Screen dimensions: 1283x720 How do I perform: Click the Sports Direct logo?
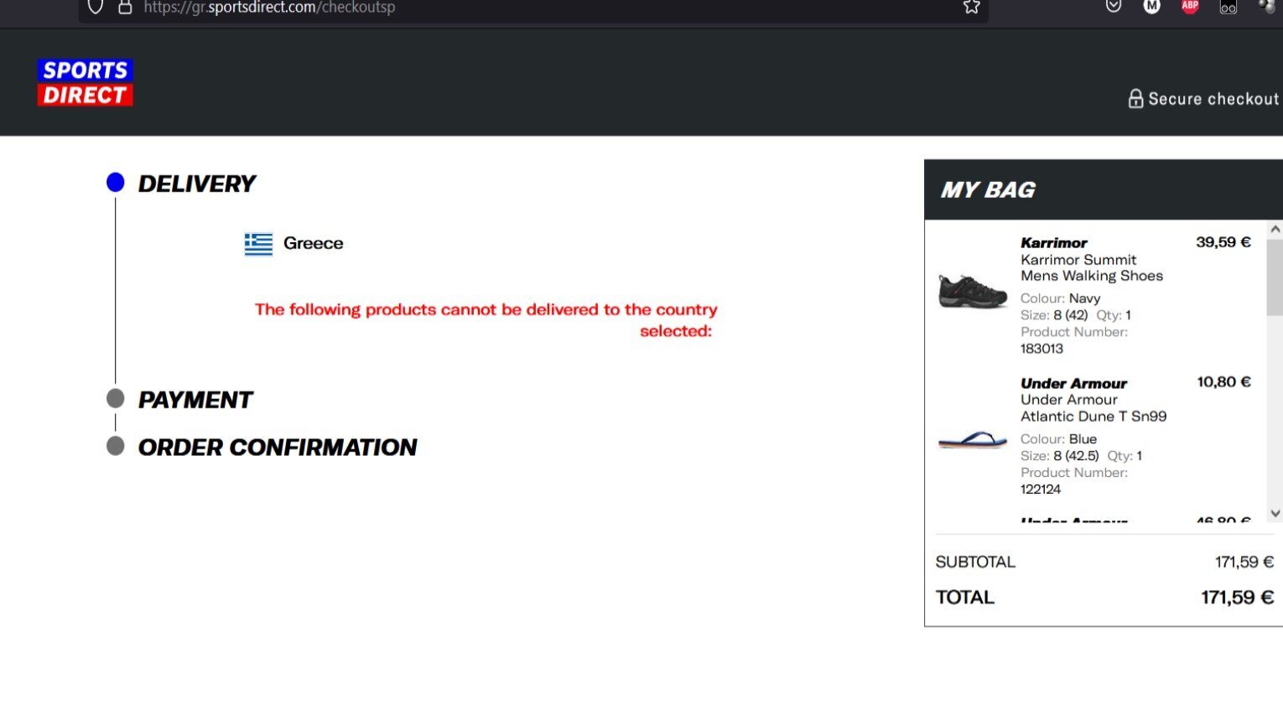pyautogui.click(x=85, y=82)
